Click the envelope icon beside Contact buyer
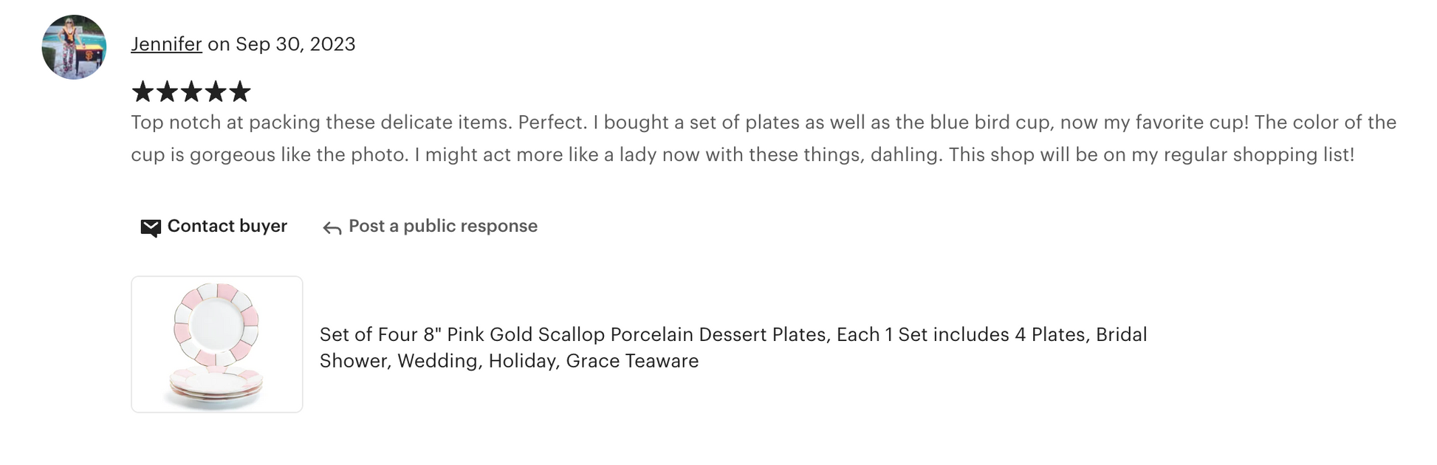The image size is (1437, 465). point(151,227)
